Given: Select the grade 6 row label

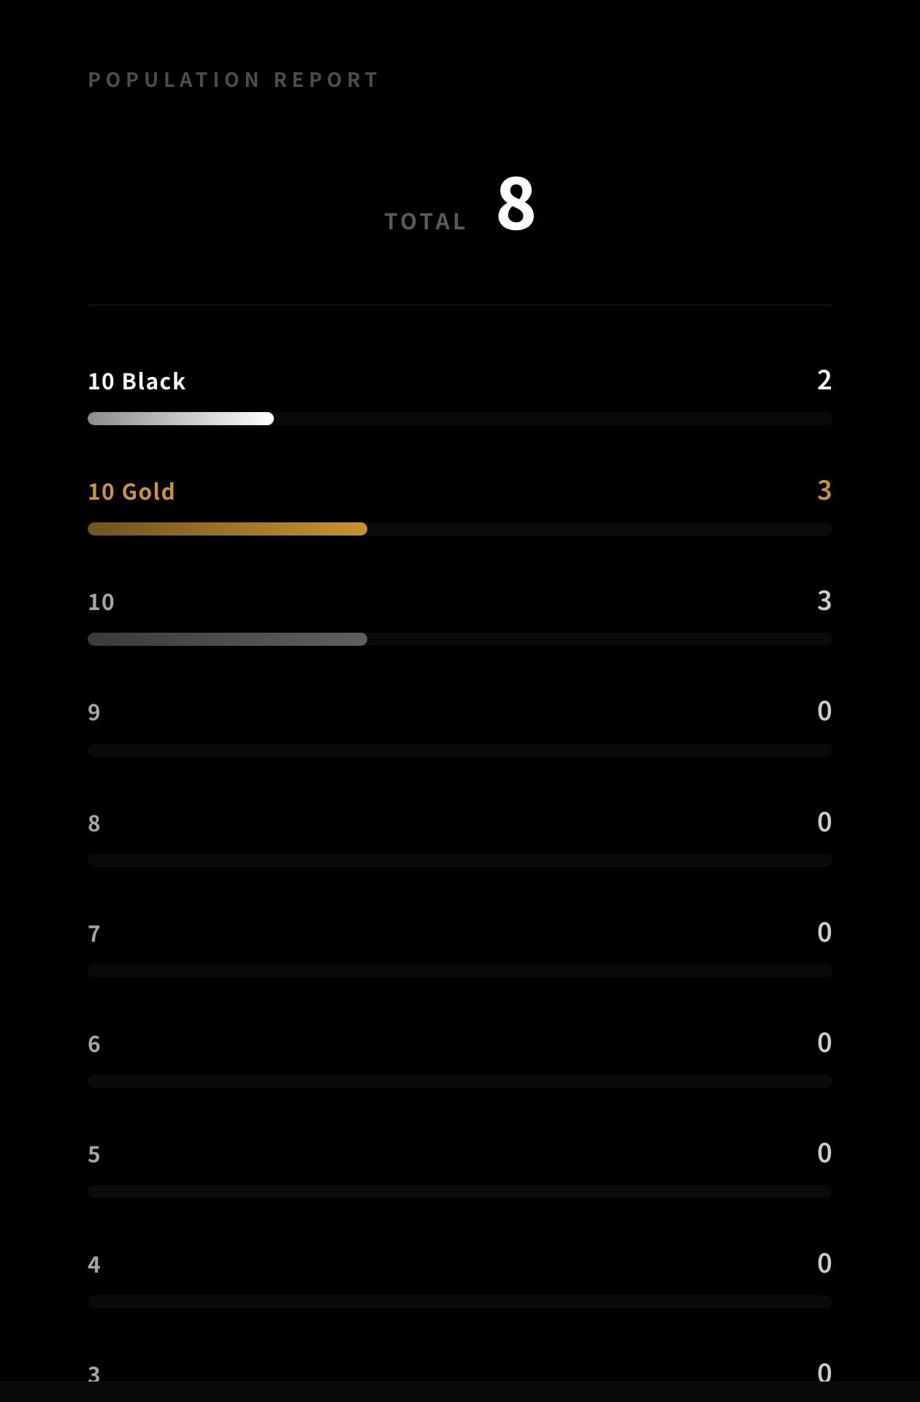Looking at the screenshot, I should (x=94, y=1044).
